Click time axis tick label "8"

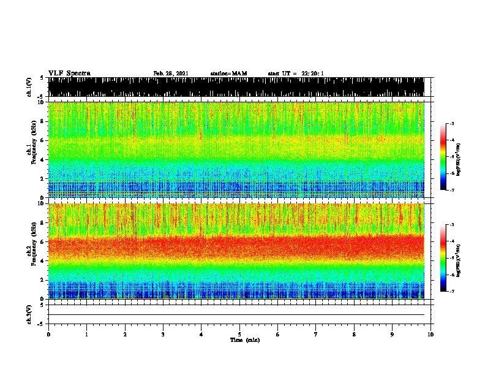[x=354, y=334]
